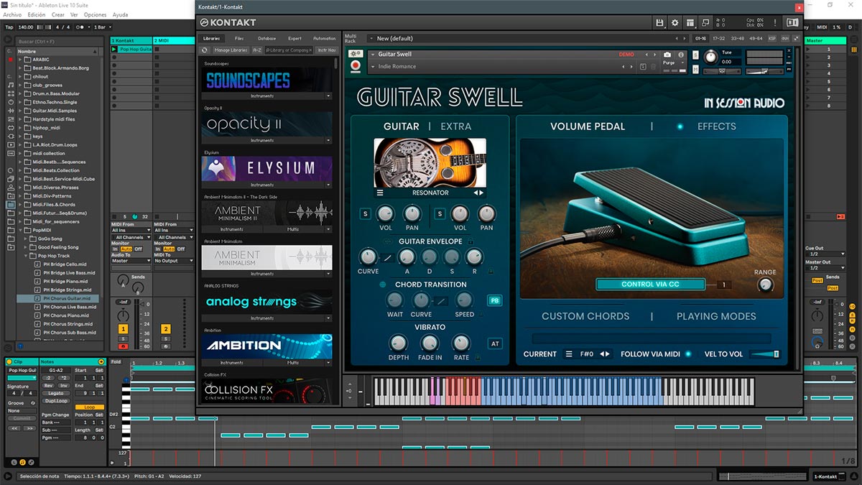Toggle the PB button in Chord Transition
The height and width of the screenshot is (485, 862).
click(494, 300)
